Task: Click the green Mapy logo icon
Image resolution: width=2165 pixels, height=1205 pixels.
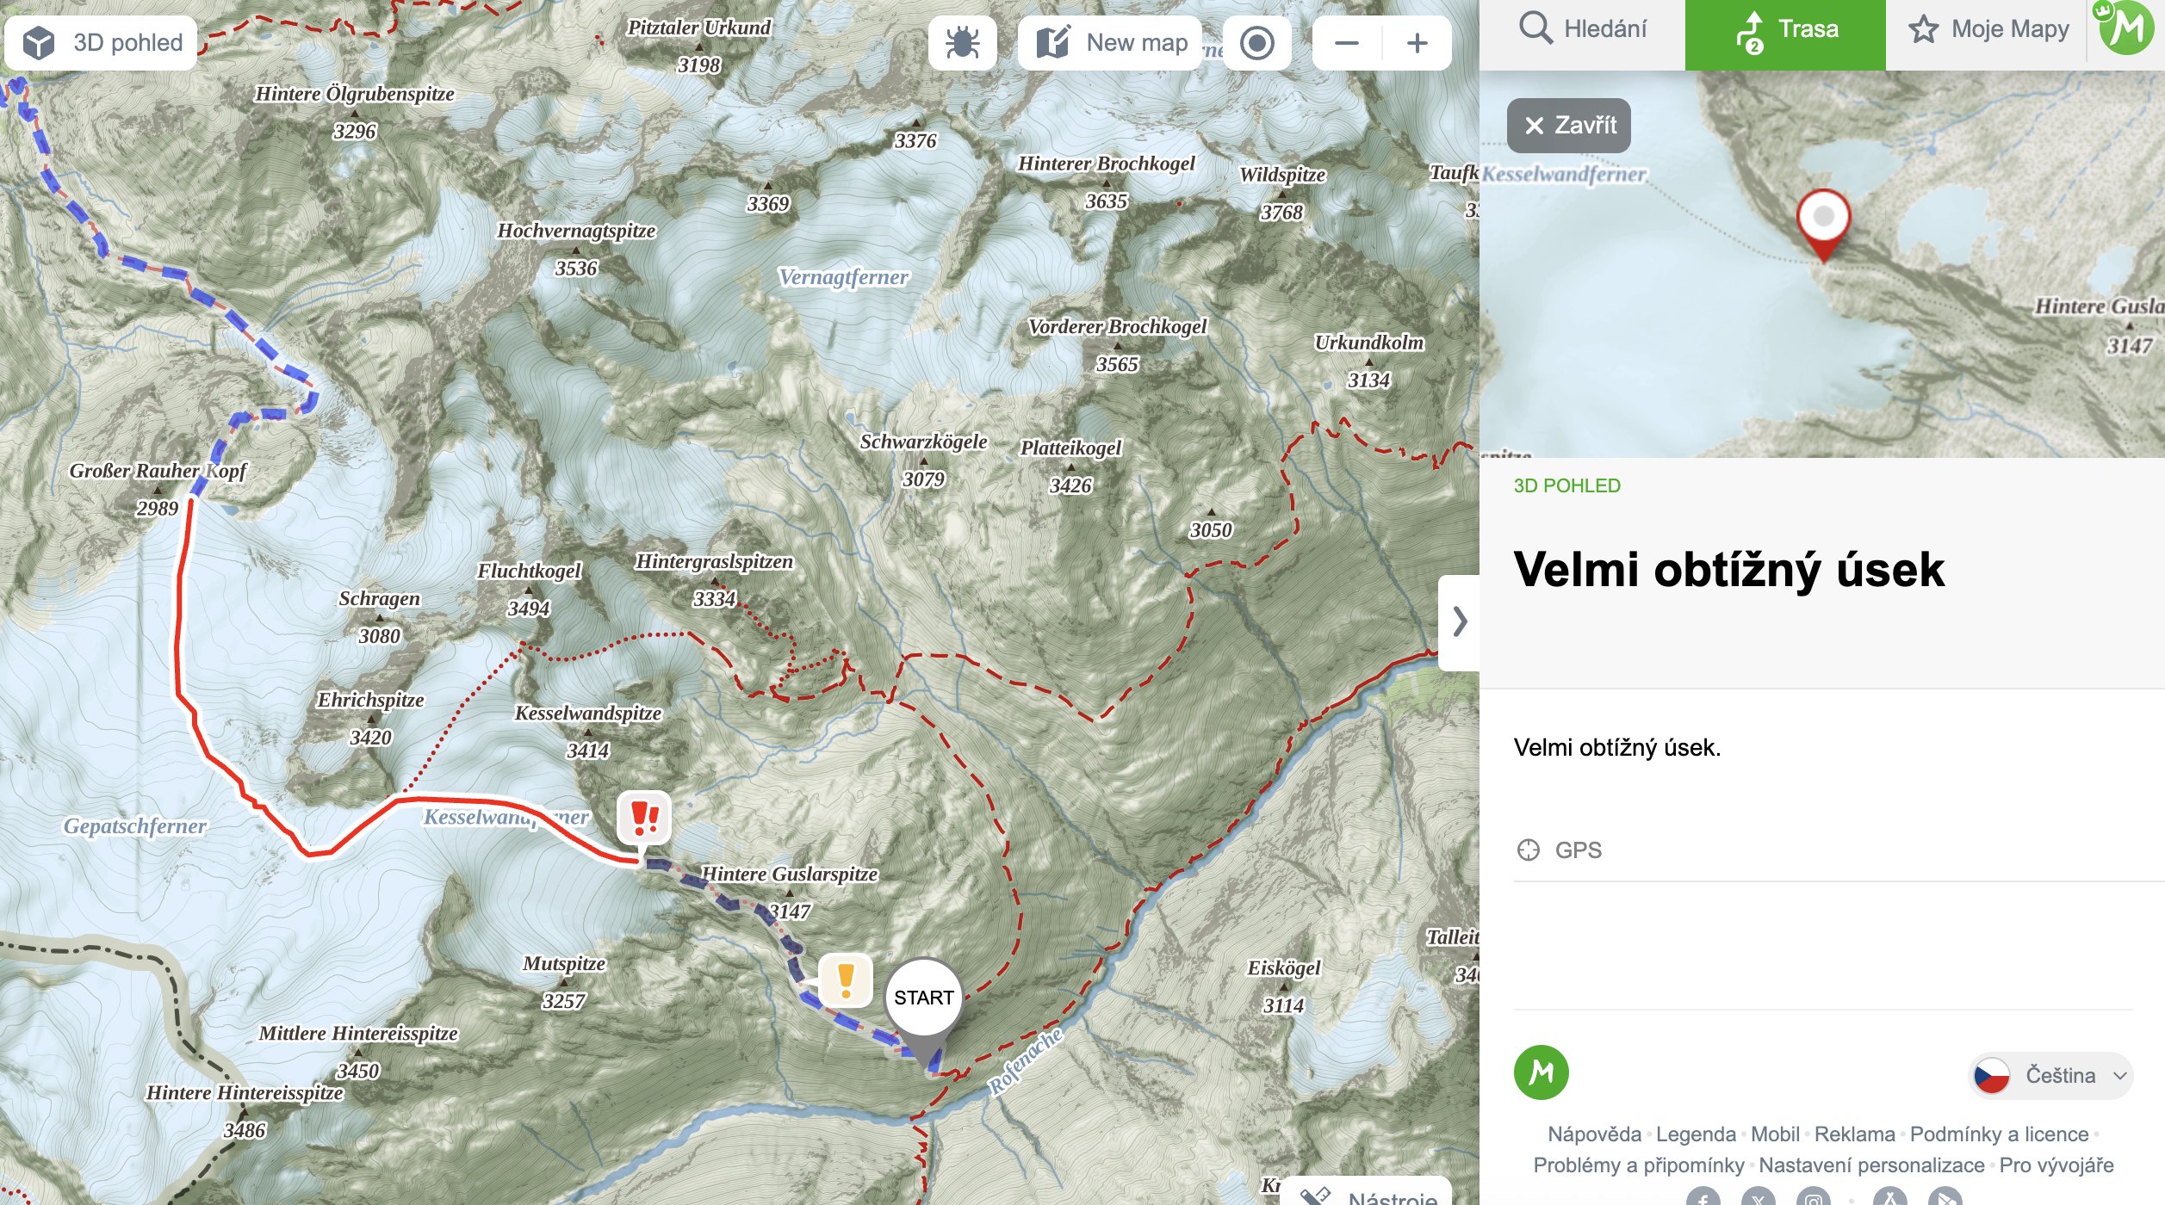Action: click(x=1541, y=1072)
